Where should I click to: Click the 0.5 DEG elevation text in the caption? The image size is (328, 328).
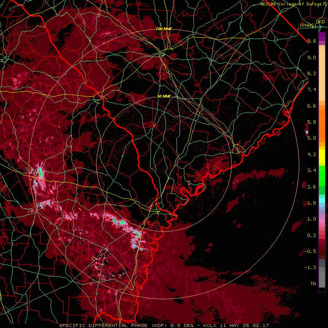[x=182, y=325]
